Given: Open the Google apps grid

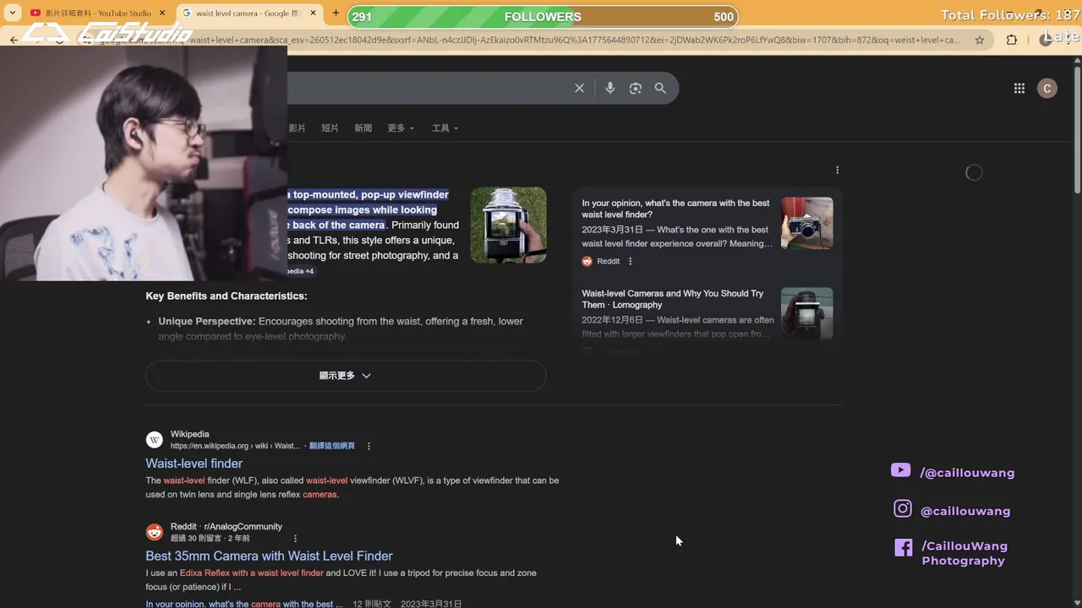Looking at the screenshot, I should [x=1019, y=88].
